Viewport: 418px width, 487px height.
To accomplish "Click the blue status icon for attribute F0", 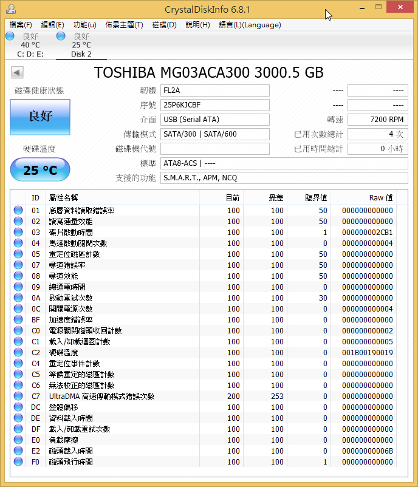I will click(18, 461).
